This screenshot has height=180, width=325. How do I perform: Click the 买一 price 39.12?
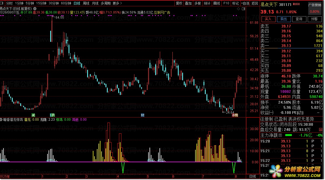286,51
